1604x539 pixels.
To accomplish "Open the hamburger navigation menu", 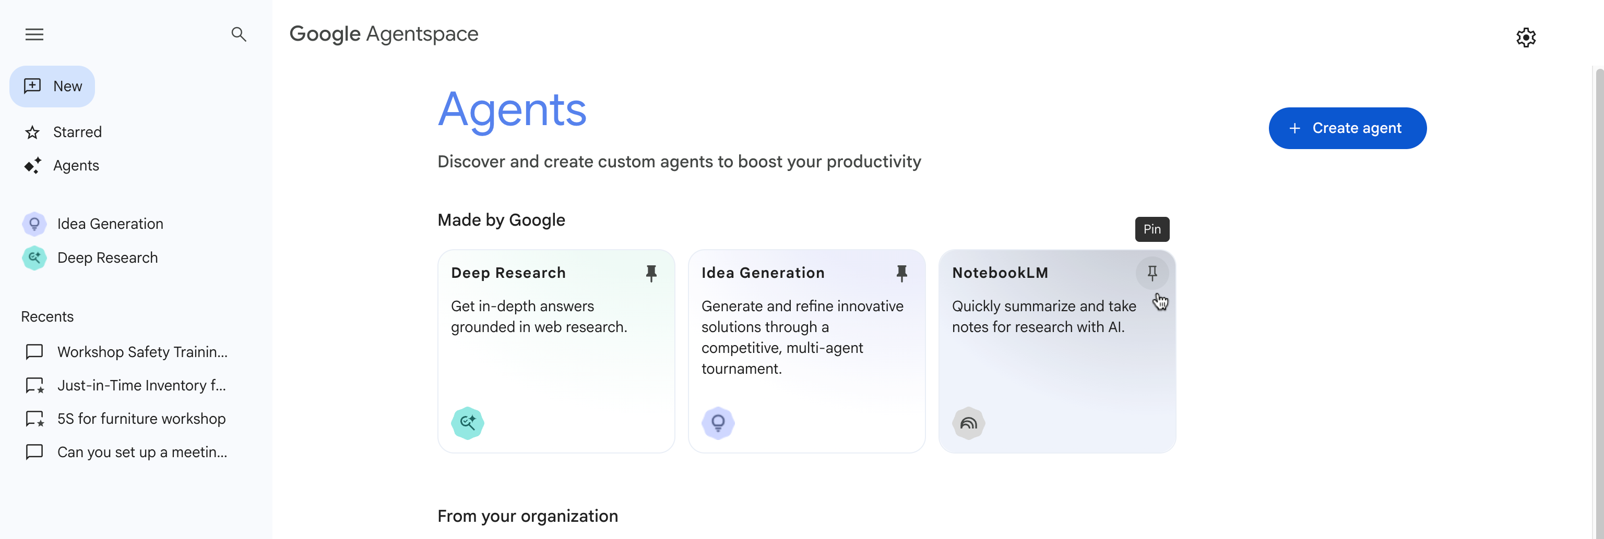I will [34, 34].
